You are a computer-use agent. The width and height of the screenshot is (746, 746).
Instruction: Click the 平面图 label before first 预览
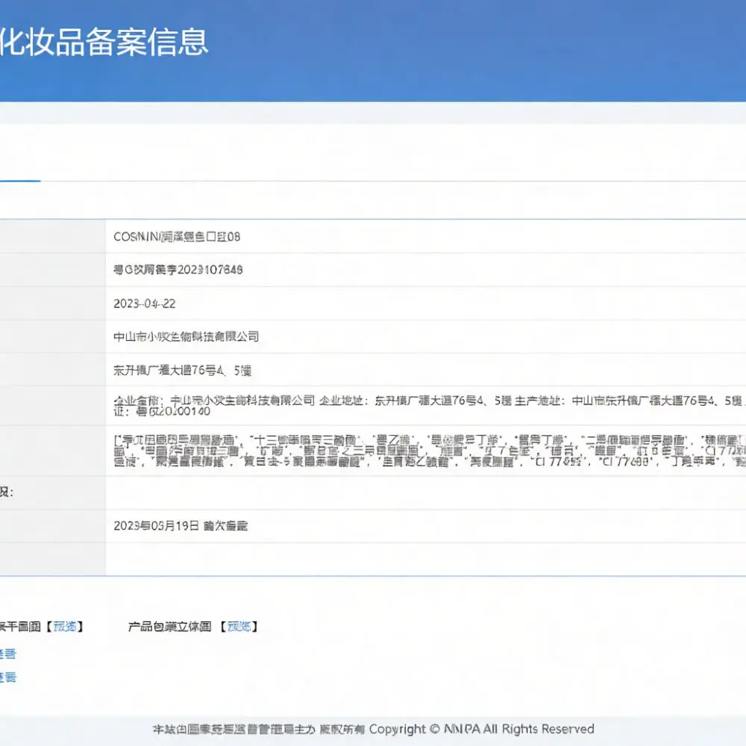tap(20, 627)
